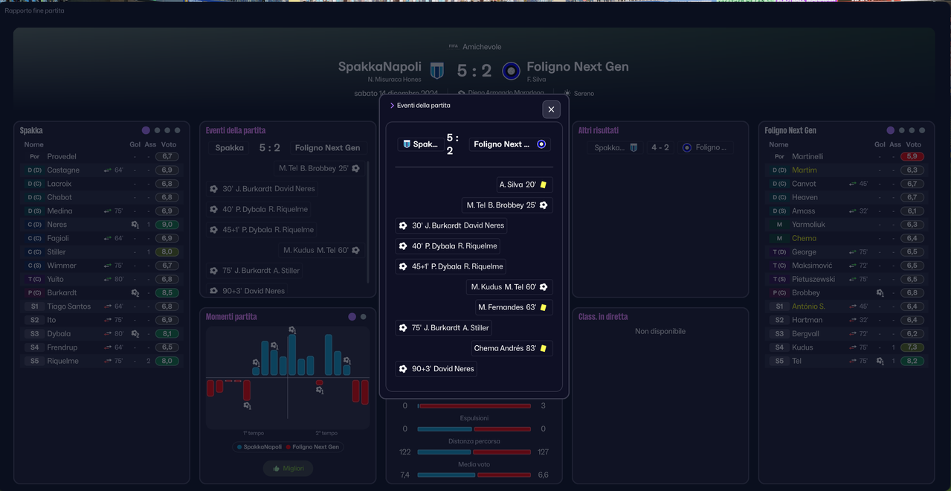Image resolution: width=951 pixels, height=491 pixels.
Task: Click the Foligno Next Gen crest in the match header
Action: click(511, 71)
